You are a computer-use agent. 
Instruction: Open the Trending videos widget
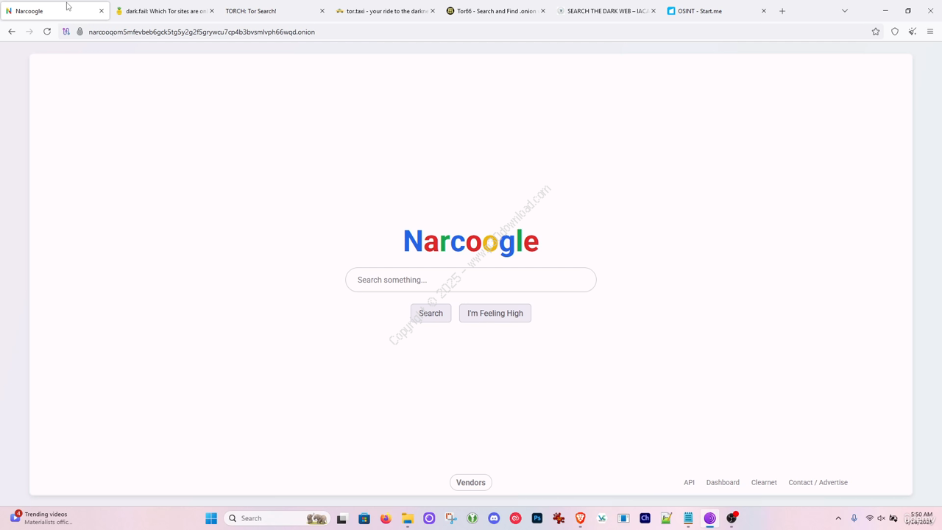(43, 518)
